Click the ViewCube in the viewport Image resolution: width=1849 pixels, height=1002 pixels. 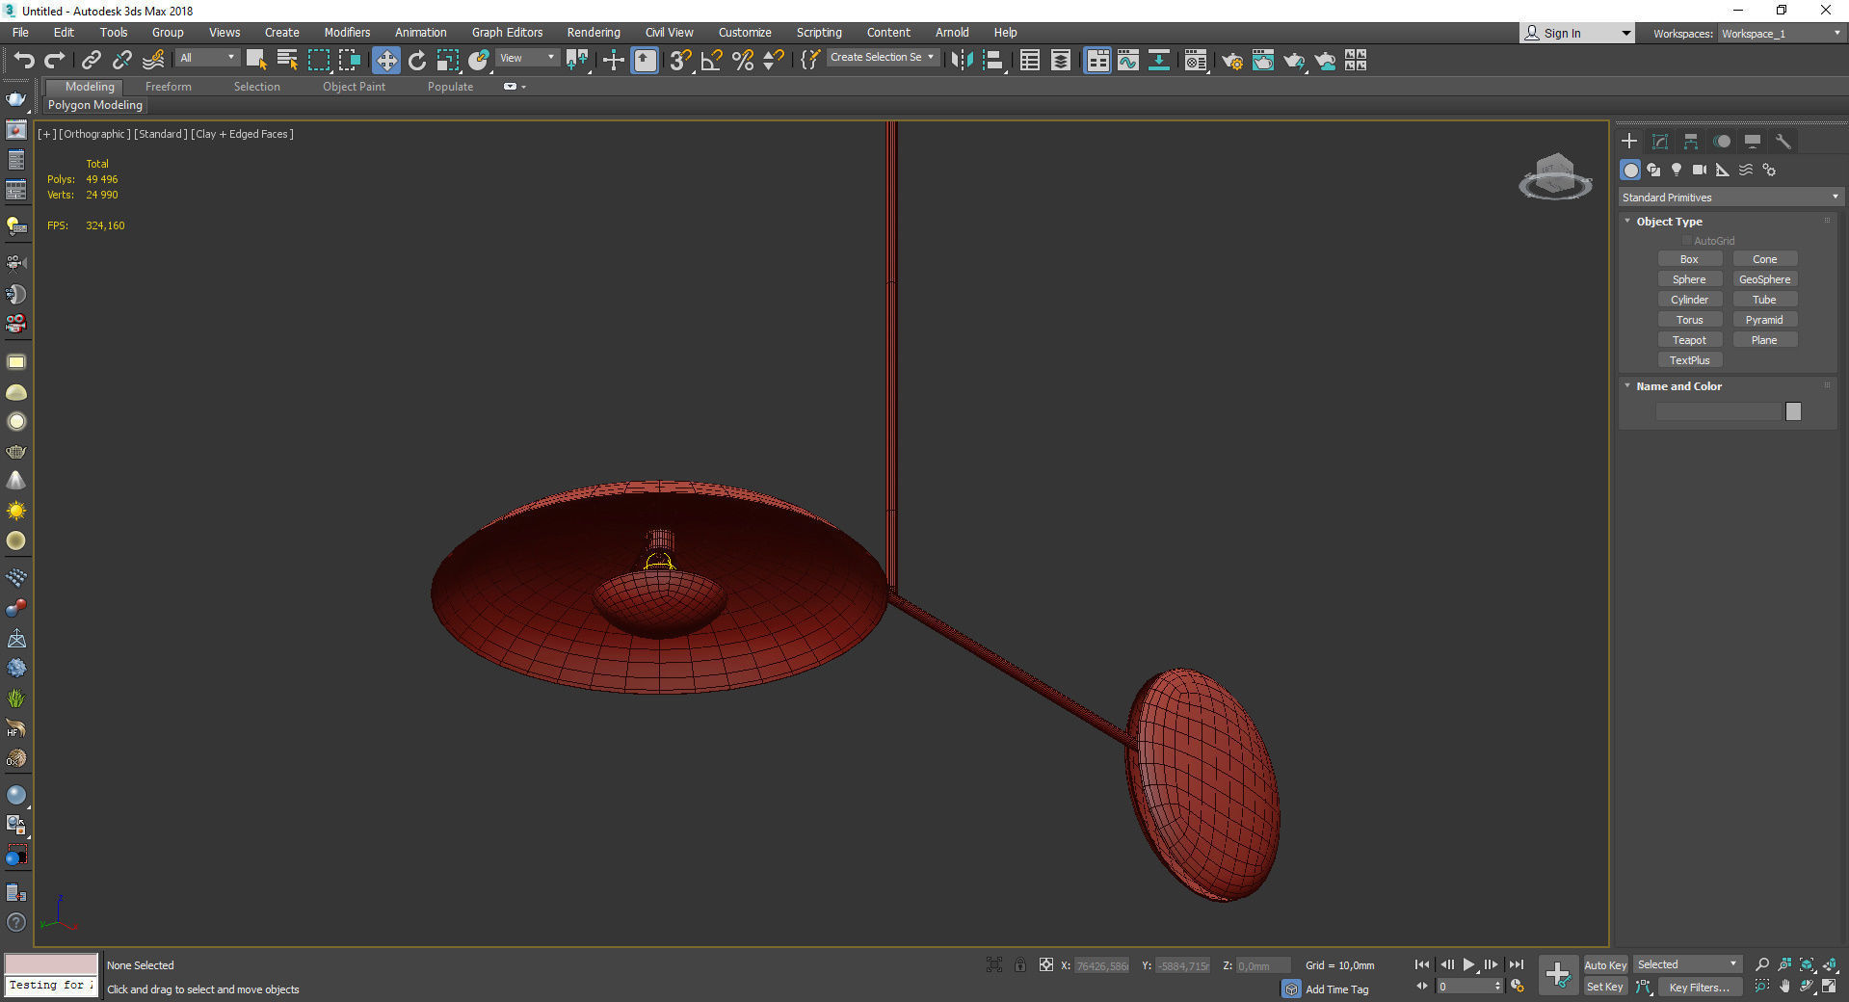click(1555, 176)
